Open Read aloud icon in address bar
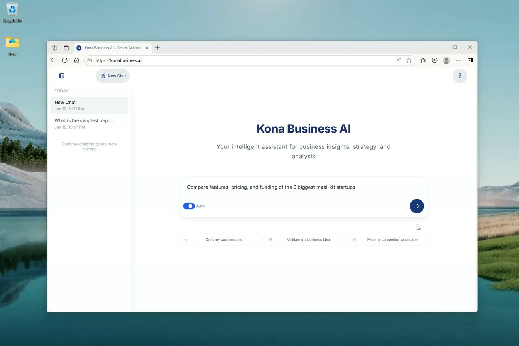 (x=399, y=60)
